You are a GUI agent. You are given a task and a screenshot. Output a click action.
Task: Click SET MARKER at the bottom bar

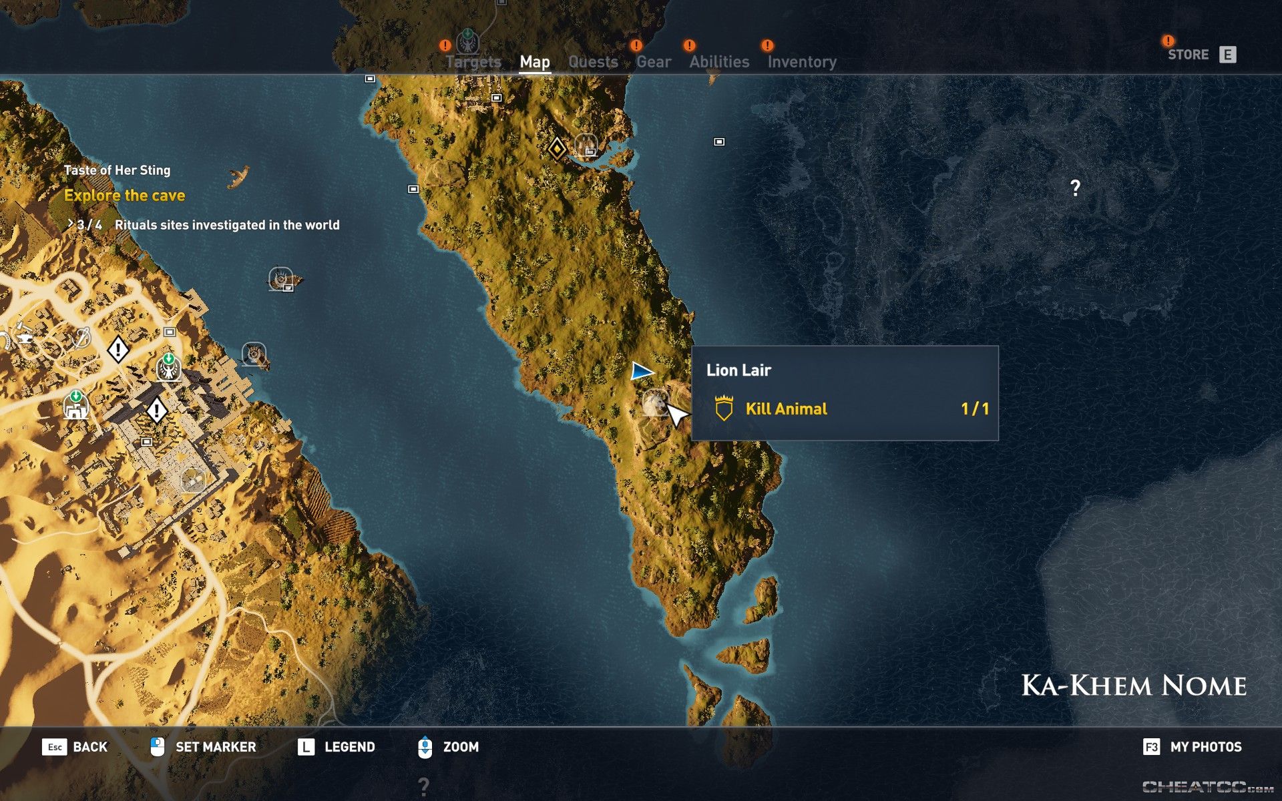[x=214, y=747]
